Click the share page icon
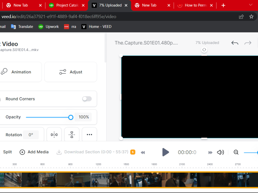The width and height of the screenshot is (258, 193). 241,16
